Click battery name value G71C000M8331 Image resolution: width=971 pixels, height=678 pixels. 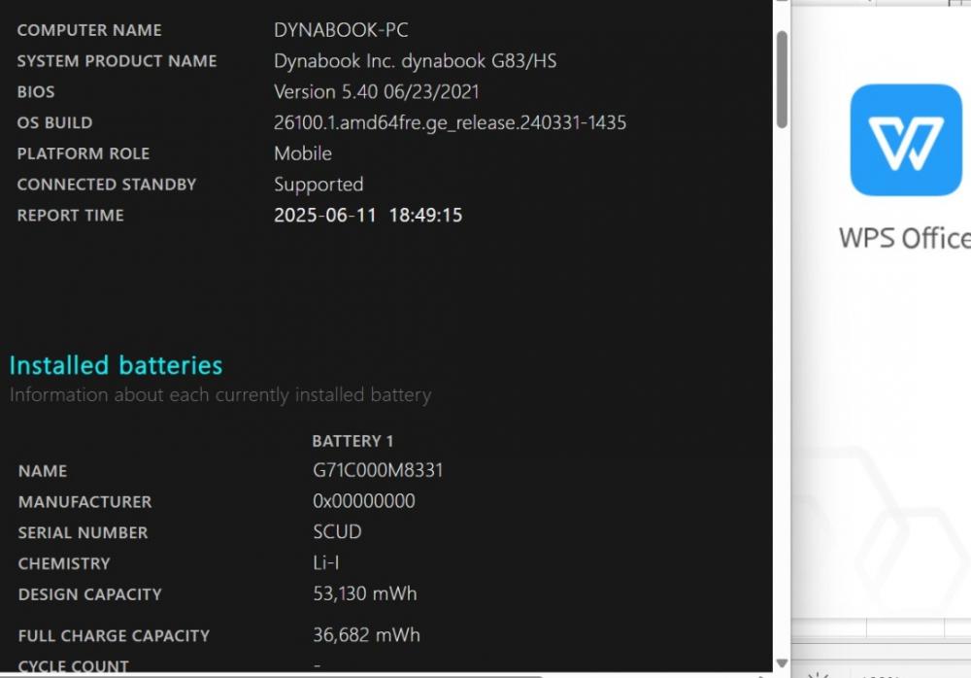click(378, 470)
